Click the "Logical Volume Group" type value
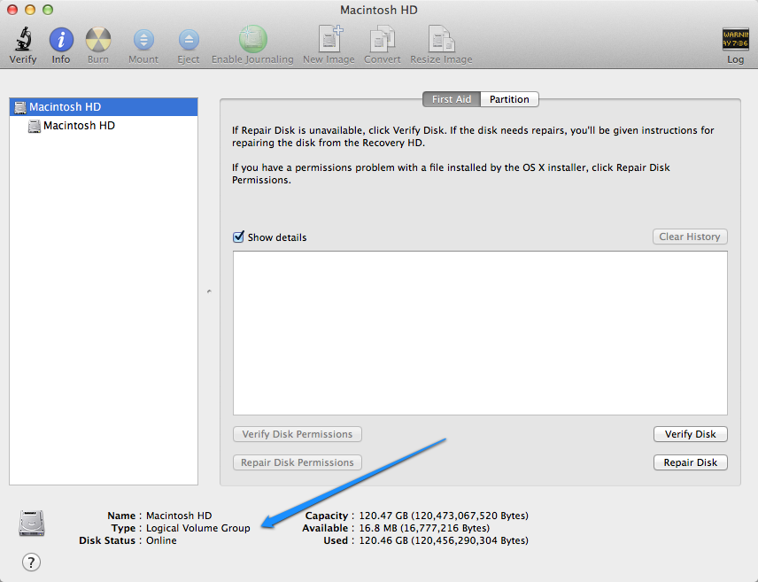 tap(198, 528)
